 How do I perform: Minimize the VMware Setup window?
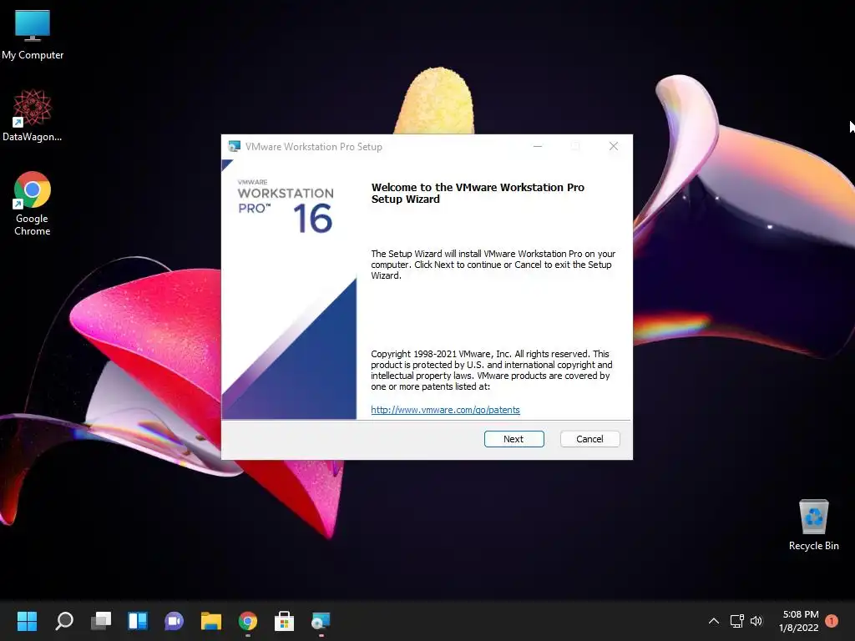538,146
